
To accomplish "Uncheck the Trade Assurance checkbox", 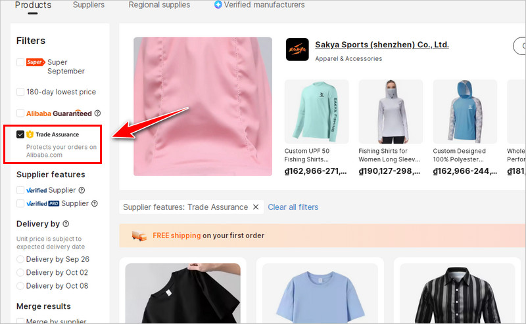I will [20, 134].
